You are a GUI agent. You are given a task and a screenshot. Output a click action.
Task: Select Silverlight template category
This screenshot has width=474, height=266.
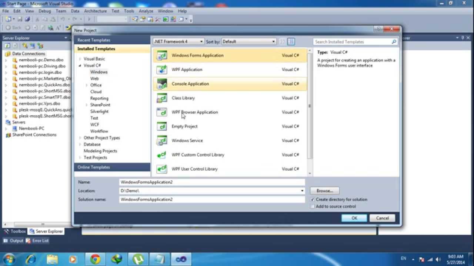(x=99, y=112)
